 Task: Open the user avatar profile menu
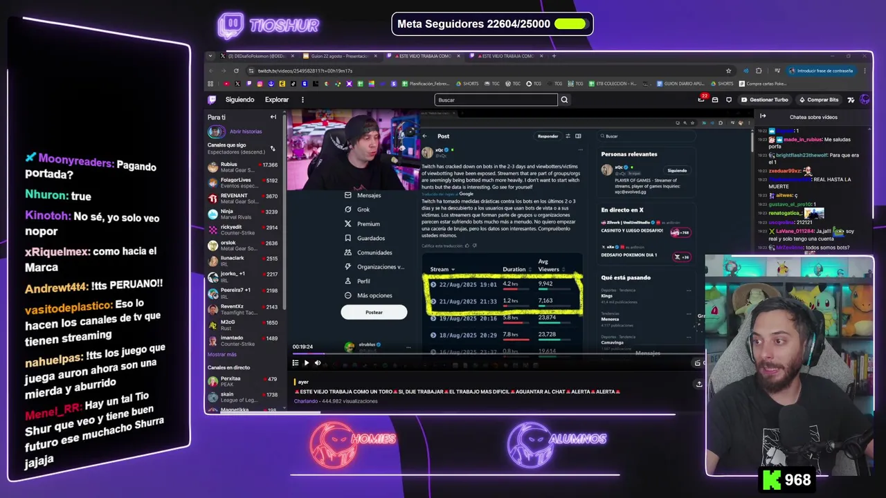pyautogui.click(x=865, y=100)
